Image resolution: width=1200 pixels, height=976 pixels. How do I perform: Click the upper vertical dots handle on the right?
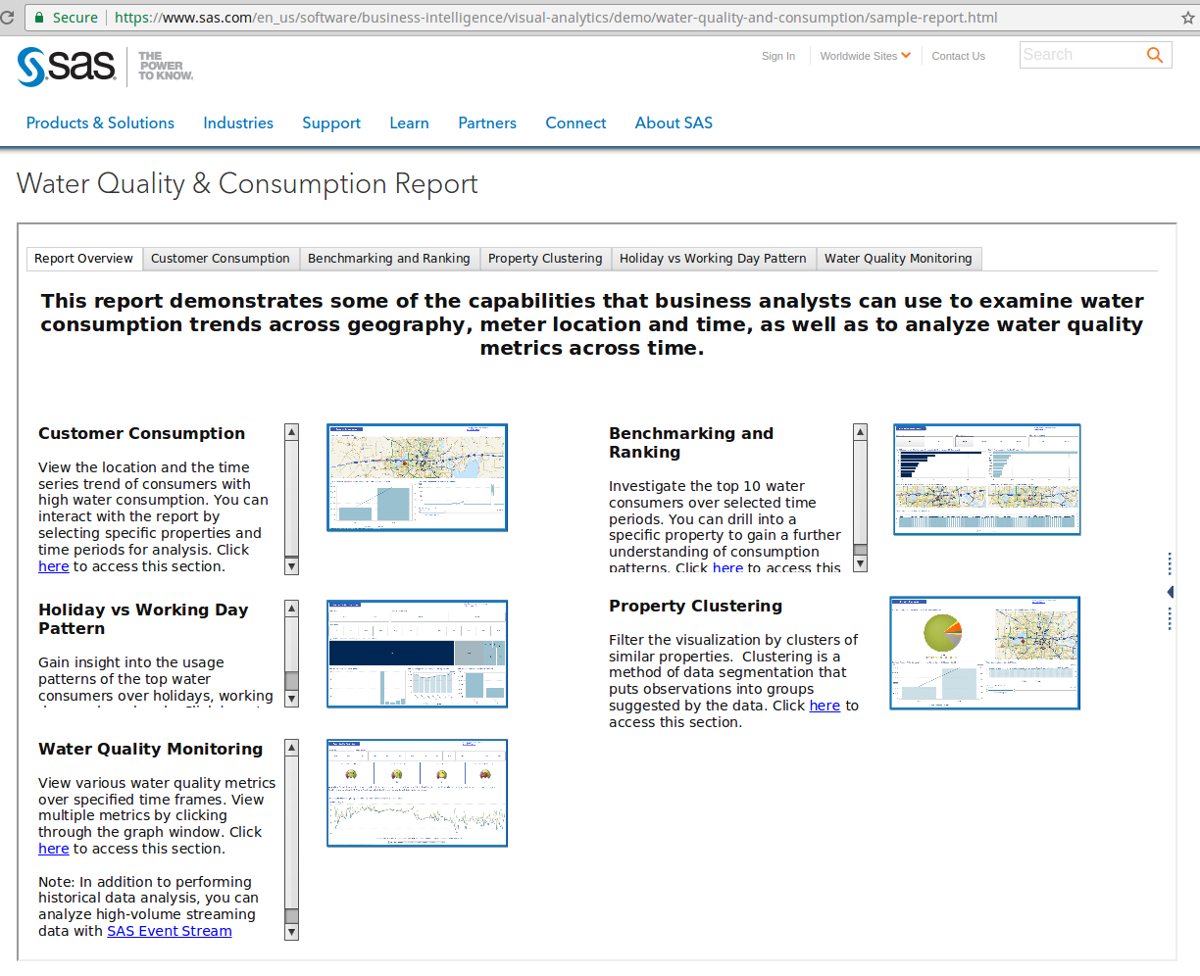pyautogui.click(x=1169, y=563)
